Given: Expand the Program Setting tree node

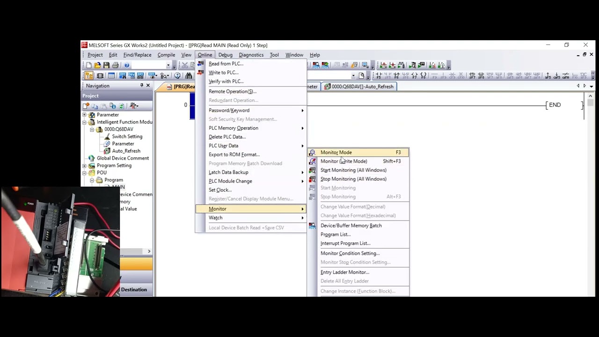Looking at the screenshot, I should 84,166.
